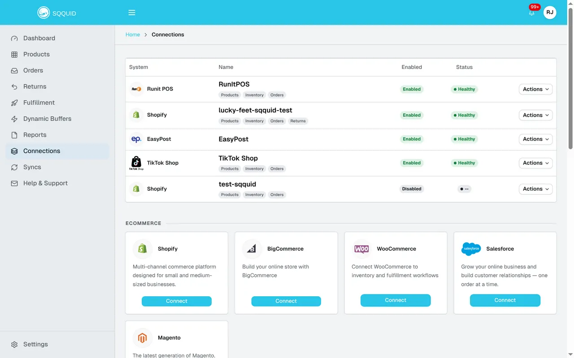Click the Disabled badge for test-sqquid
Viewport: 574px width, 358px height.
412,189
